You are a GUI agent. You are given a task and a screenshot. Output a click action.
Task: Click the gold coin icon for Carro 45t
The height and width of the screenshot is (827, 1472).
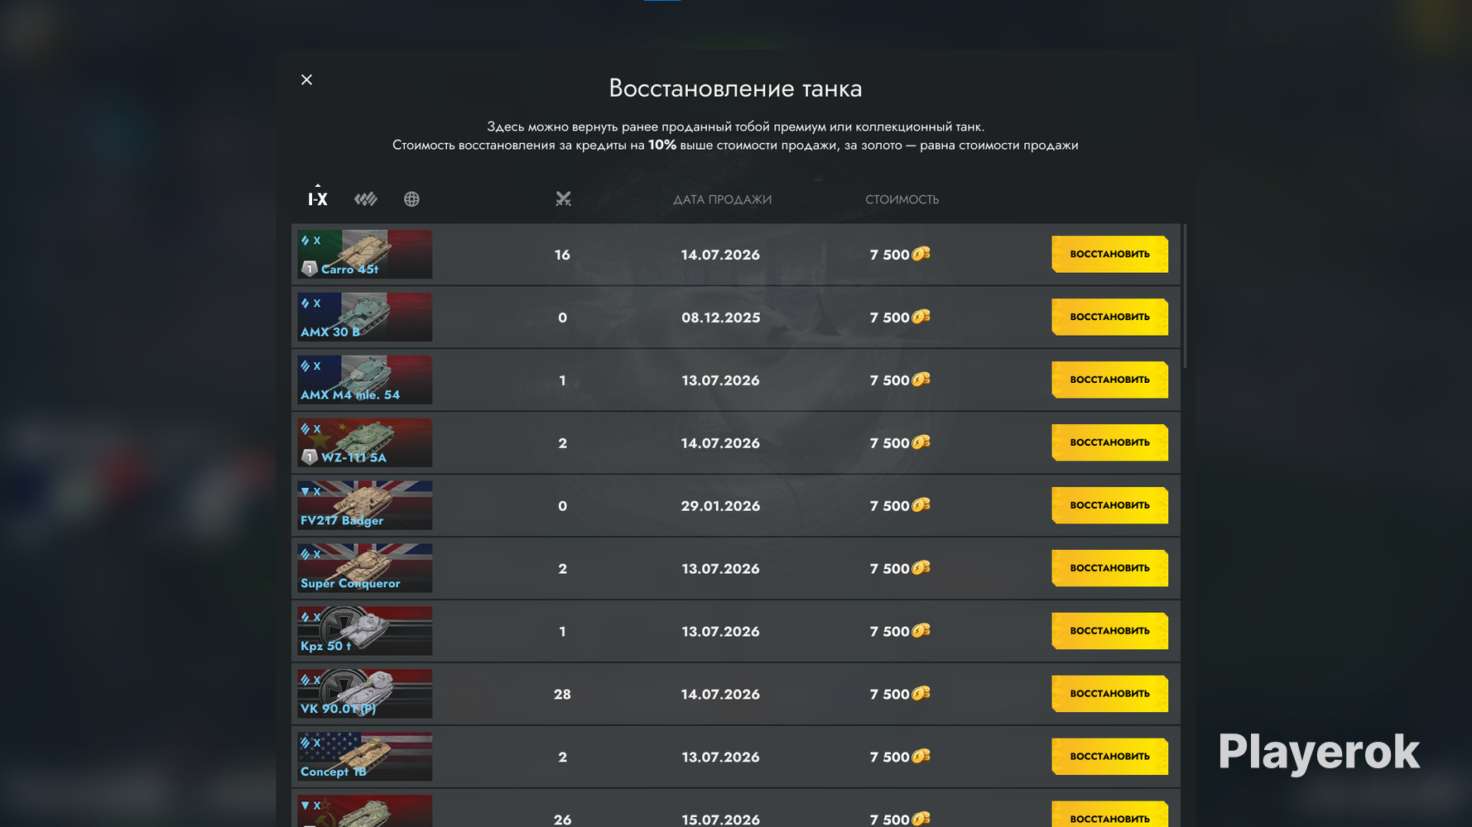coord(921,254)
